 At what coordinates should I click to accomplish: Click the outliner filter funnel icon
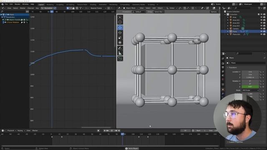tap(259, 8)
